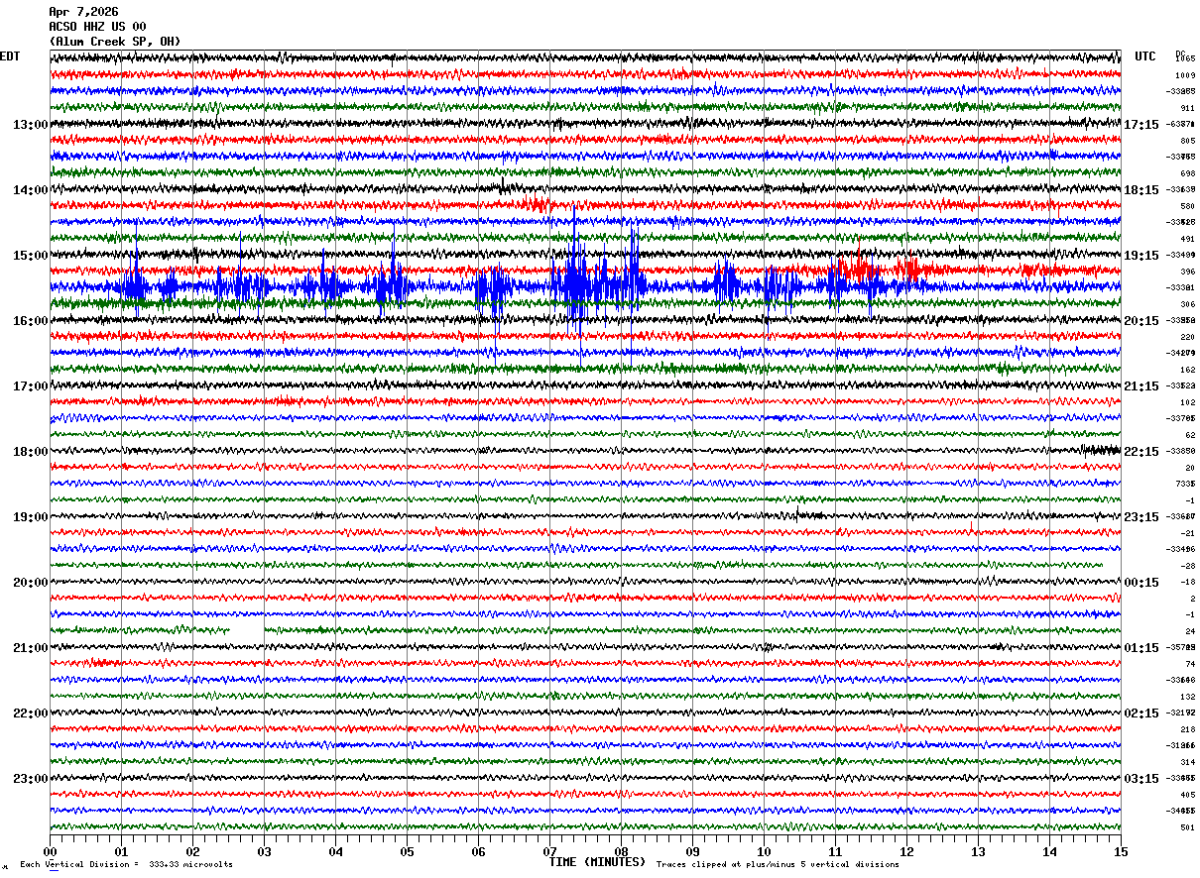The height and width of the screenshot is (878, 1200).
Task: Select the 20:00 EDT time label
Action: [x=30, y=583]
